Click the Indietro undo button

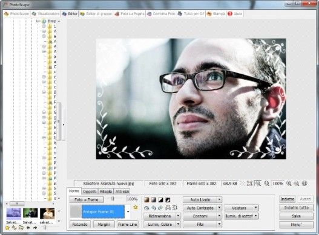tap(288, 199)
